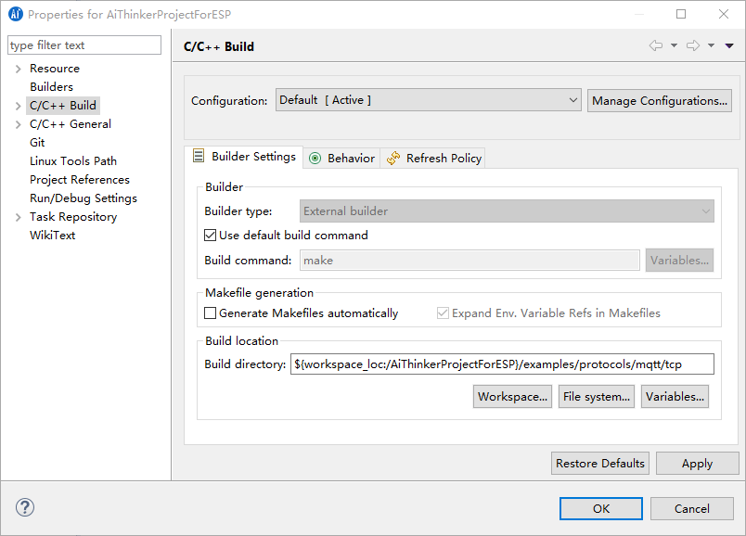This screenshot has height=536, width=746.
Task: Uncheck Use default build command
Action: click(x=211, y=236)
